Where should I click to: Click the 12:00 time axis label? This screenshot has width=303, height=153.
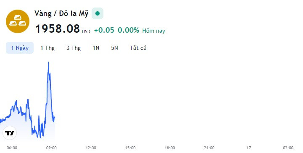91,148
